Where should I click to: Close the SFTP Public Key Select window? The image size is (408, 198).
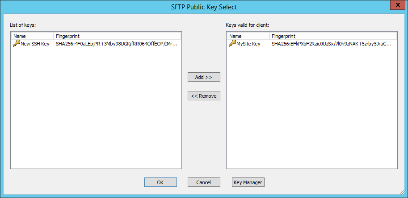[395, 5]
